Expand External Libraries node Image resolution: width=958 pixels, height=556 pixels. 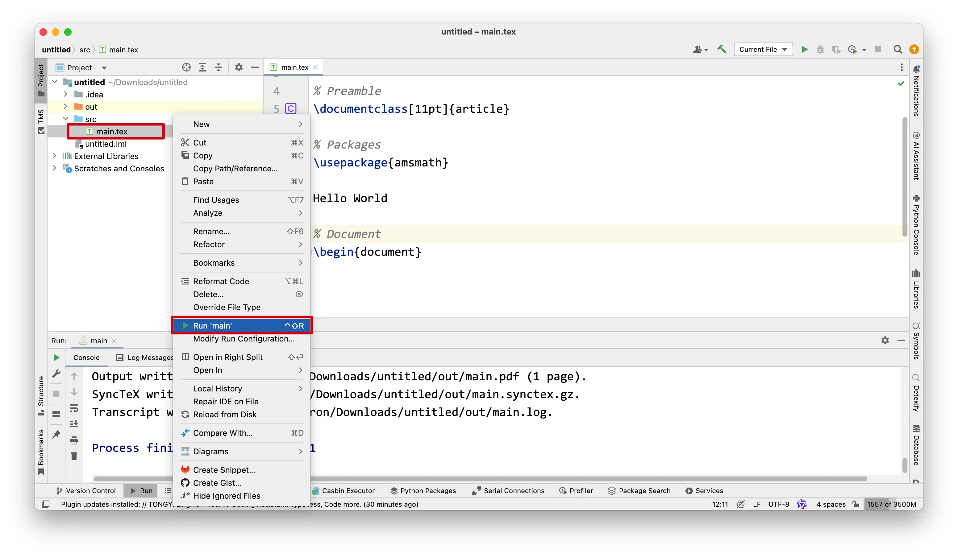[55, 156]
